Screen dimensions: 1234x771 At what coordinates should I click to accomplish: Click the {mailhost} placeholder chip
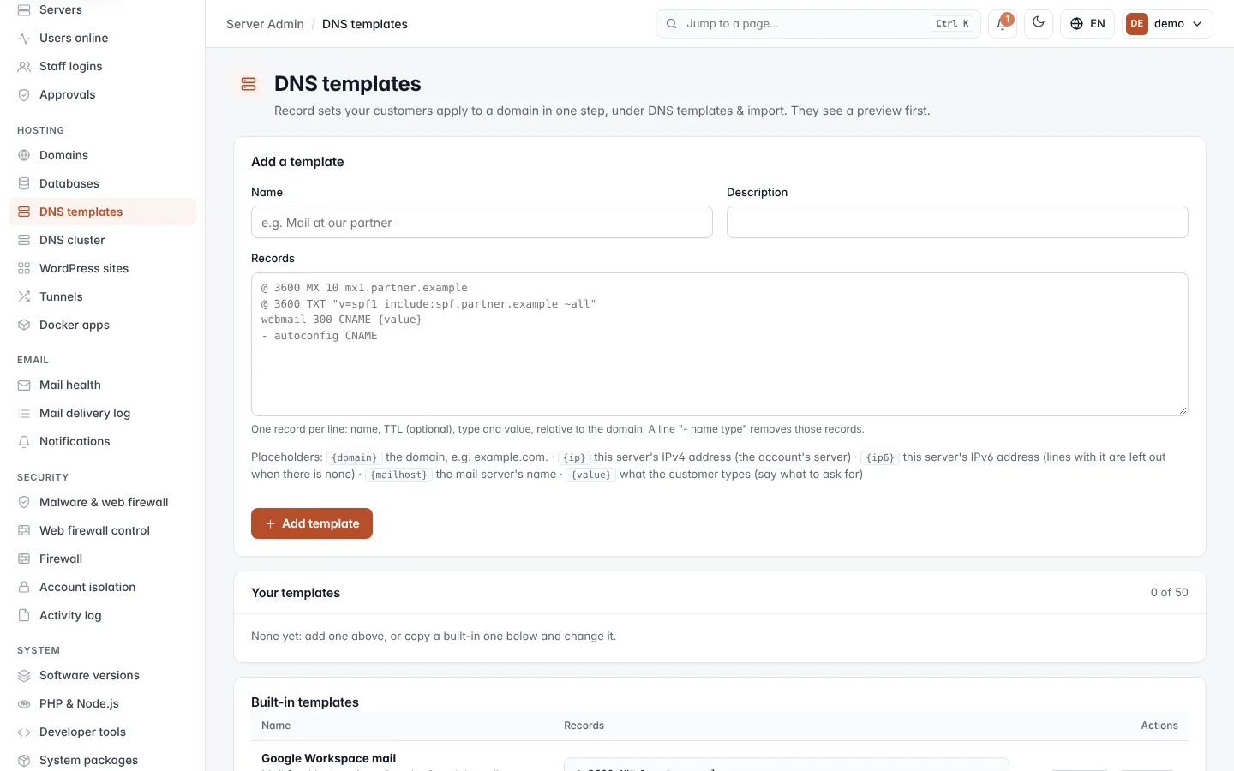pyautogui.click(x=399, y=475)
